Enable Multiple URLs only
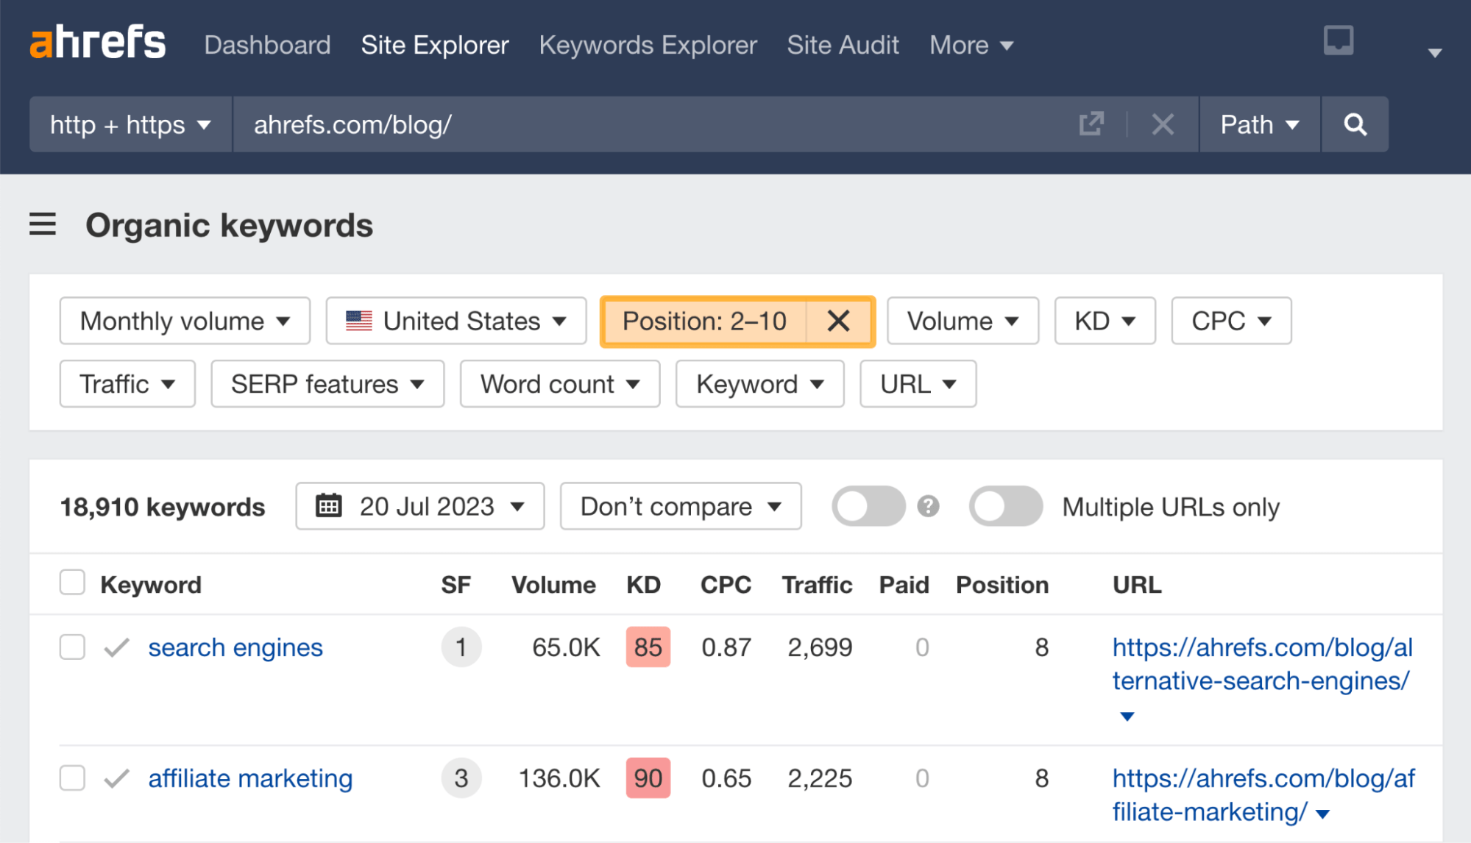 tap(1006, 506)
